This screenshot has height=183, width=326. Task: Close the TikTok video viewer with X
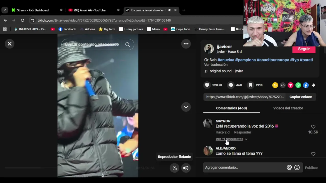tap(9, 44)
